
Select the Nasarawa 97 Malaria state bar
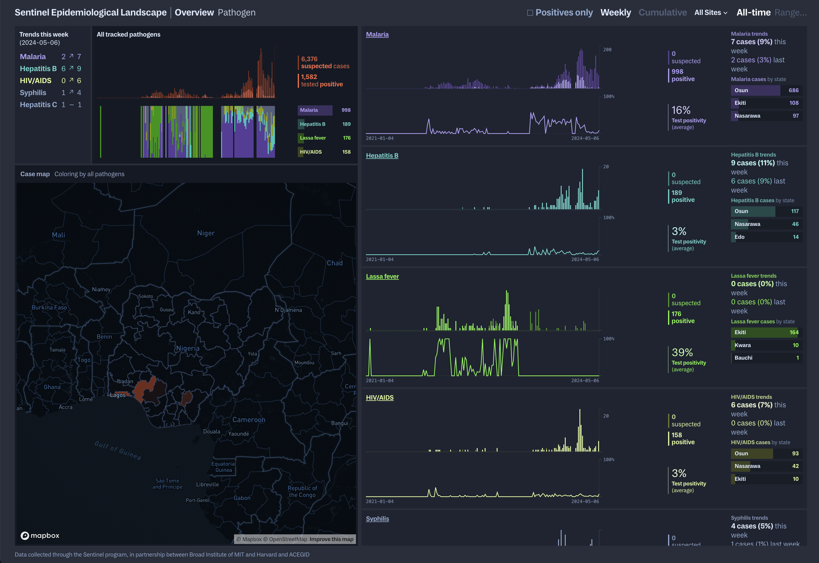(766, 116)
